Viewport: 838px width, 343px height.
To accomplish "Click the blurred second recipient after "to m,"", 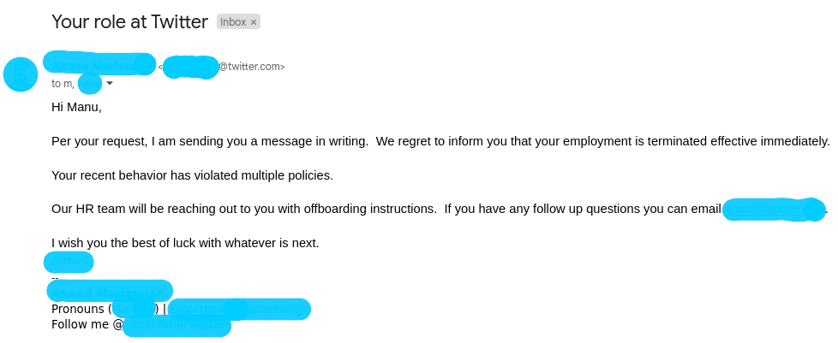I will (90, 84).
